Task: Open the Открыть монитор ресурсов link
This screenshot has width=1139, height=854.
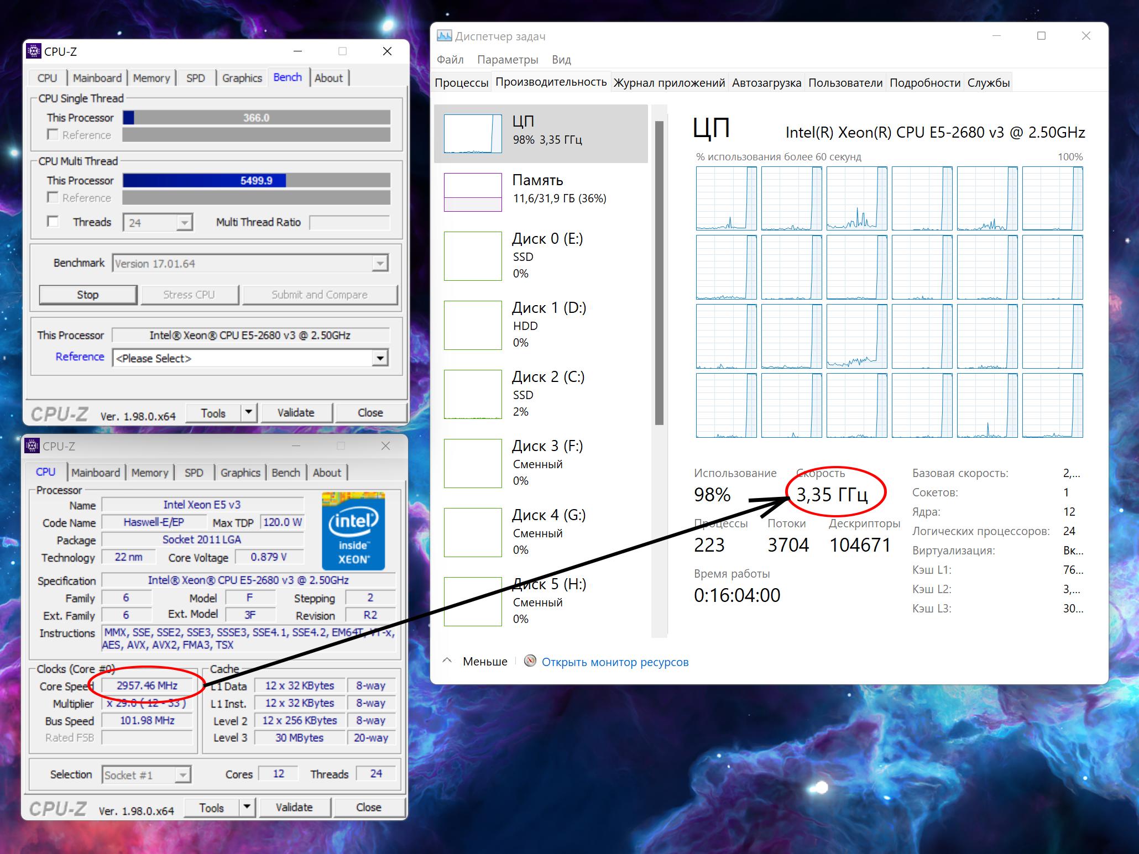Action: [x=615, y=662]
